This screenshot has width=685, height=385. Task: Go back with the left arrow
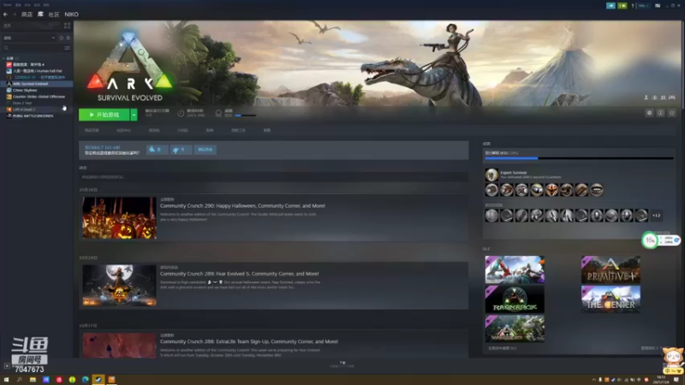(5, 15)
